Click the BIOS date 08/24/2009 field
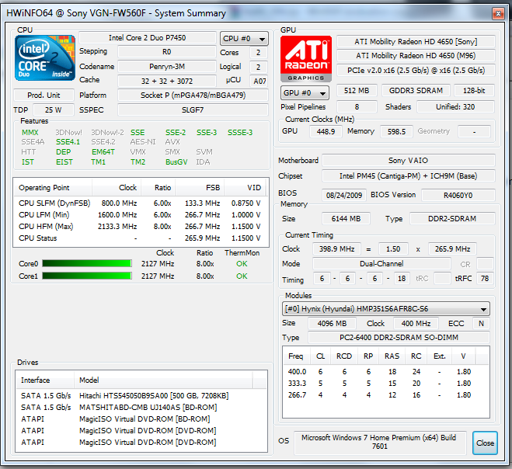Image resolution: width=512 pixels, height=469 pixels. tap(344, 195)
